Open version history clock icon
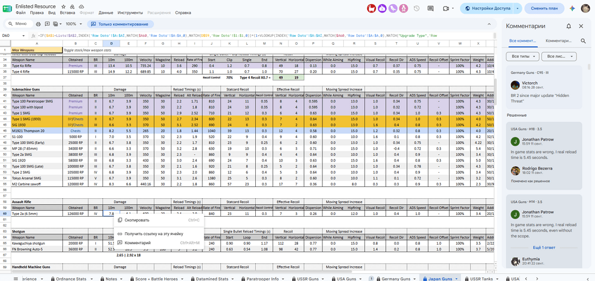 [416, 8]
